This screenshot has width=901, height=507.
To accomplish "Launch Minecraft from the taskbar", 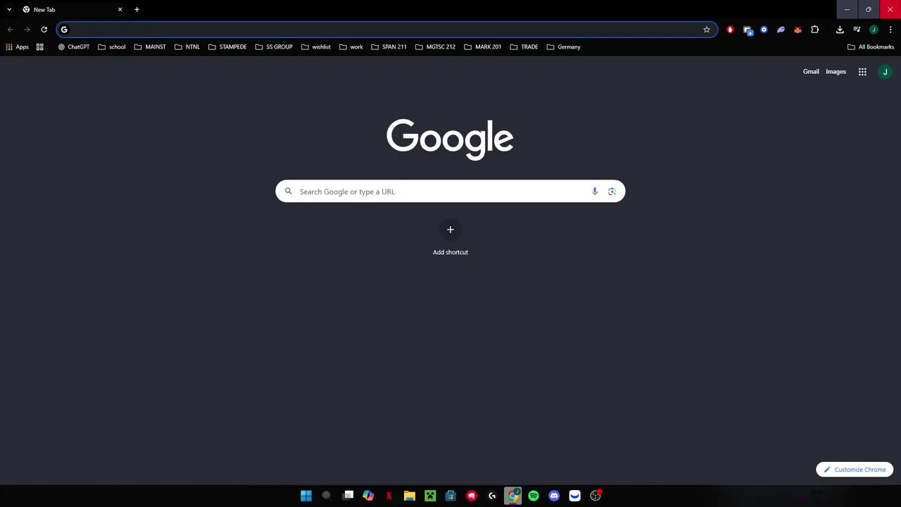I will click(x=430, y=496).
